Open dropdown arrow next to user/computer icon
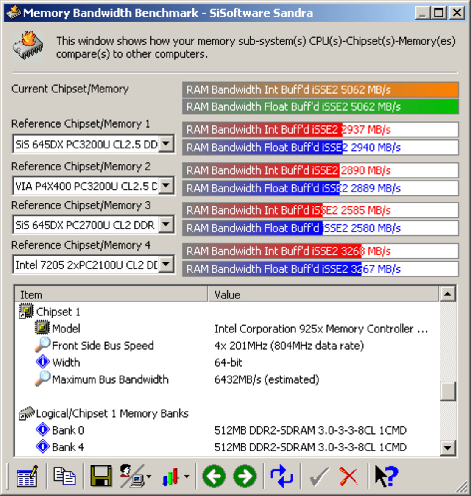This screenshot has height=496, width=471. pyautogui.click(x=149, y=476)
